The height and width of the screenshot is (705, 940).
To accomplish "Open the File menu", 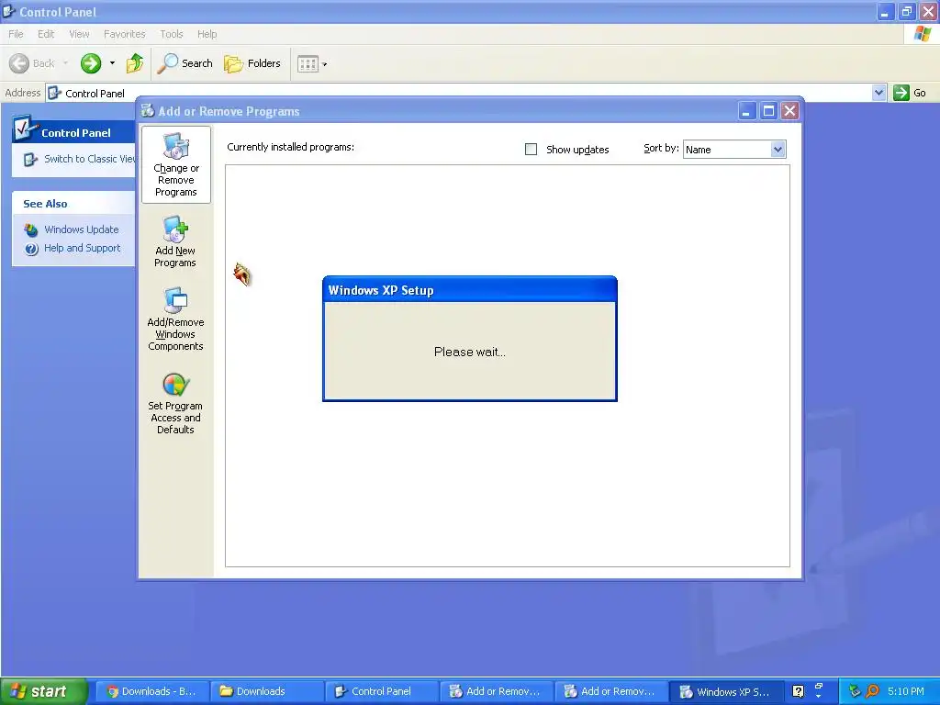I will (17, 34).
